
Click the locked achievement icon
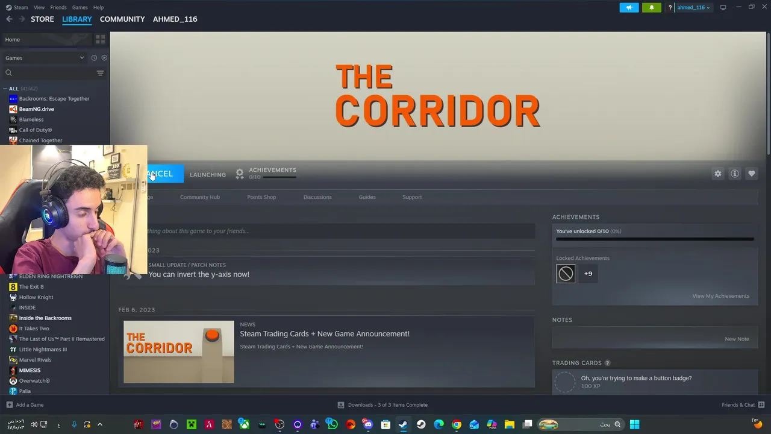(566, 274)
